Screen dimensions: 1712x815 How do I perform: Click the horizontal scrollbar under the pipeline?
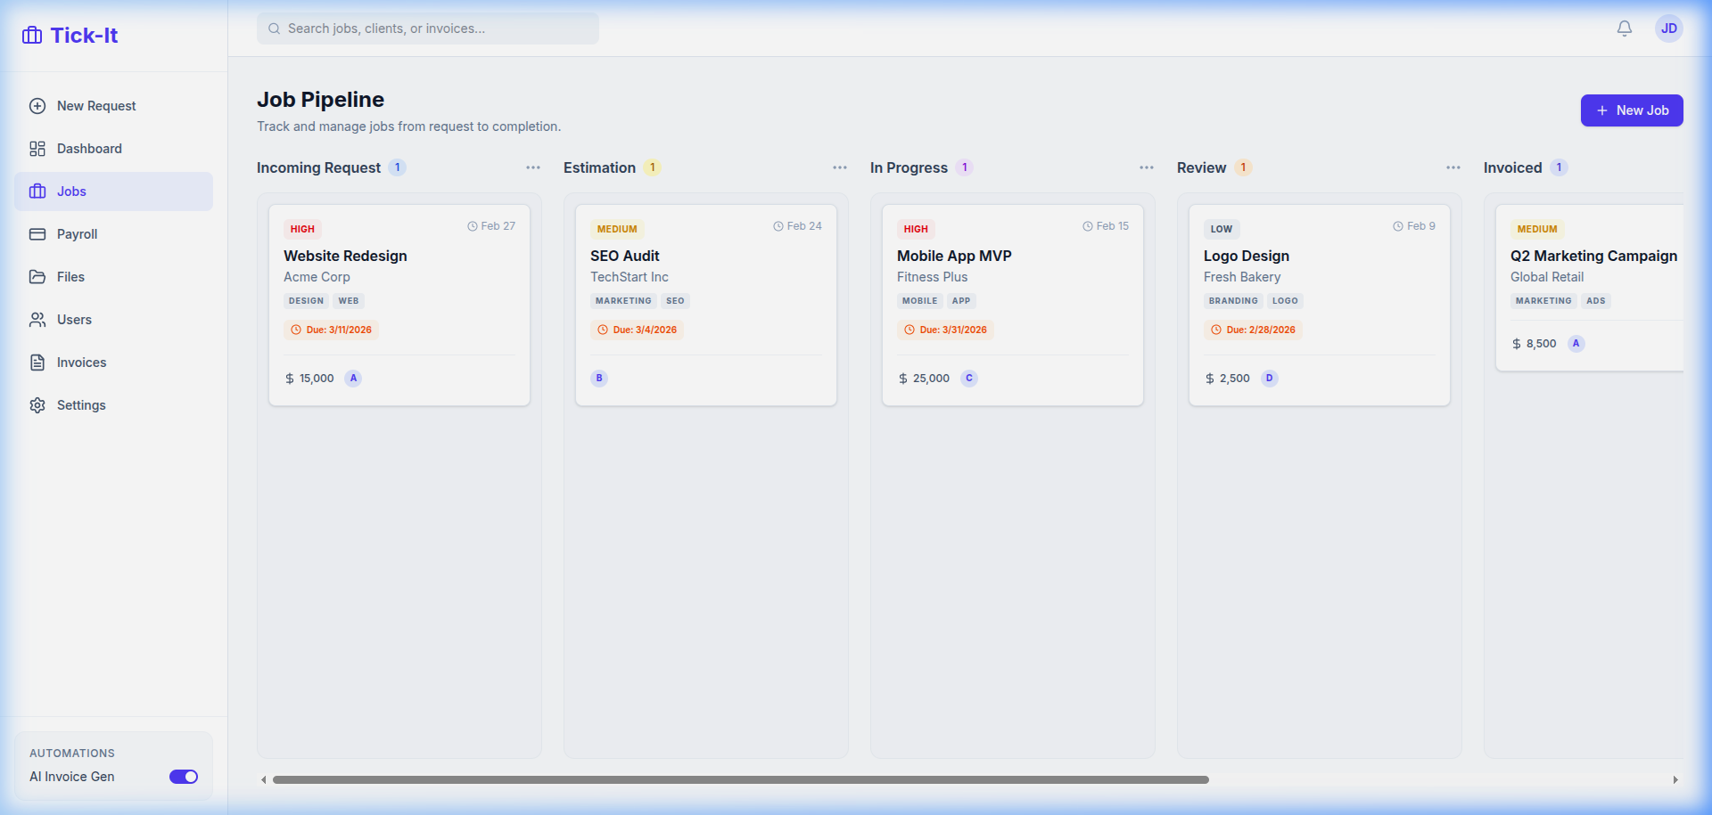740,779
